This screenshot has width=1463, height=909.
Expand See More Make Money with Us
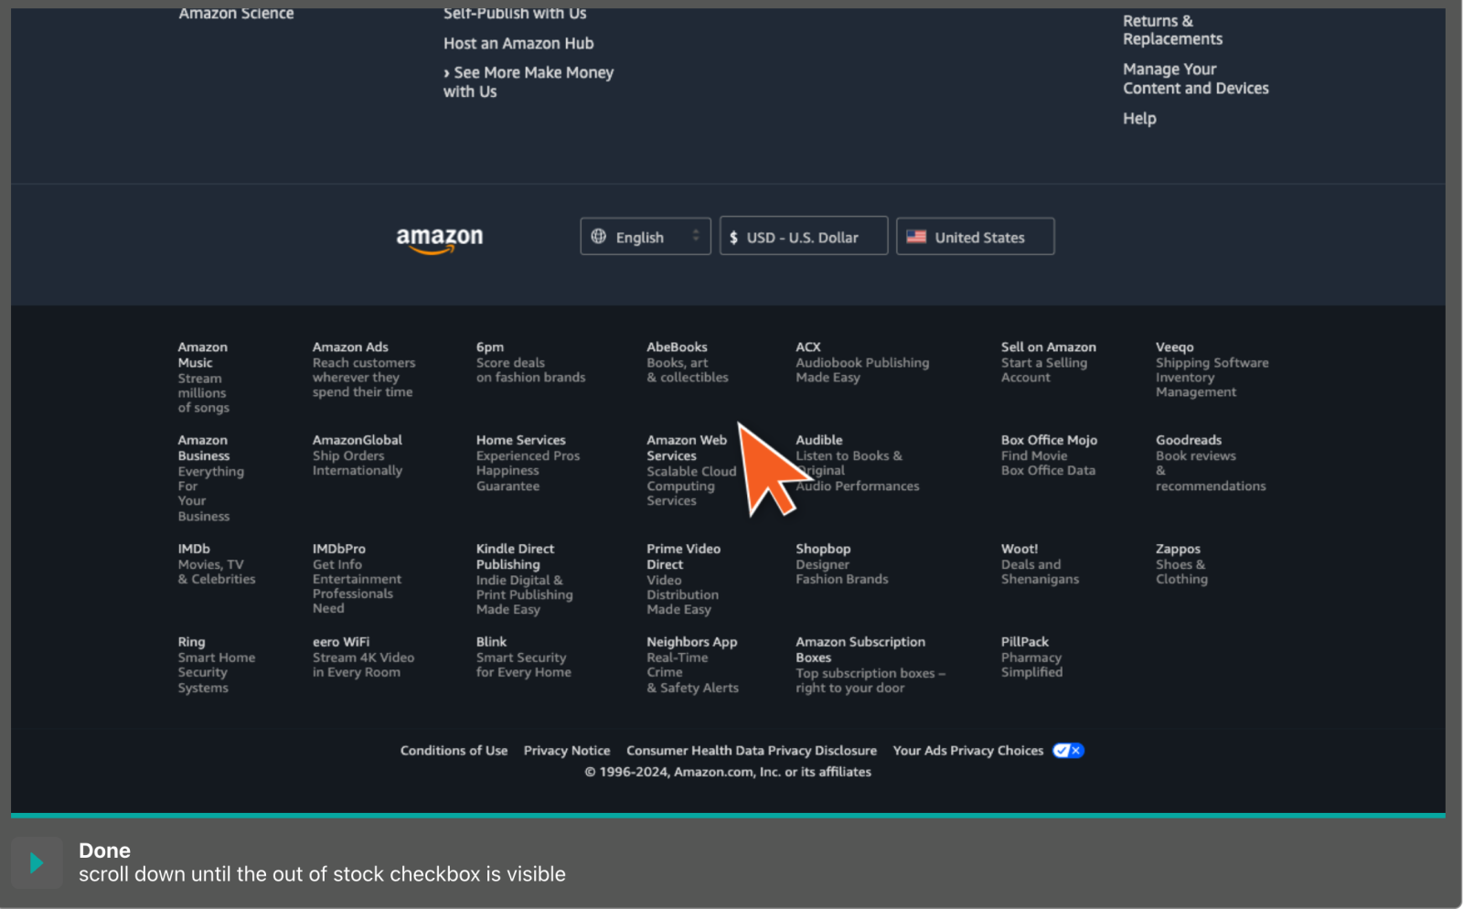(x=529, y=82)
